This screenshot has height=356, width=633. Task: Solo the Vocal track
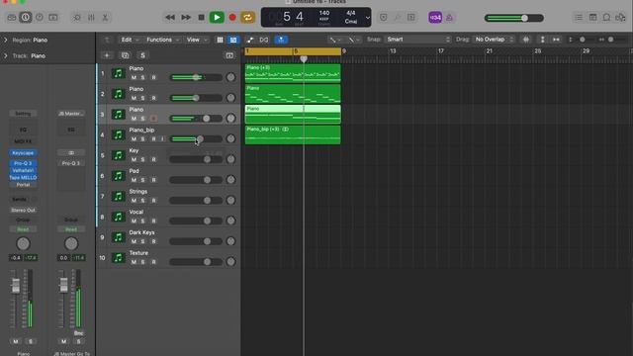pos(142,221)
